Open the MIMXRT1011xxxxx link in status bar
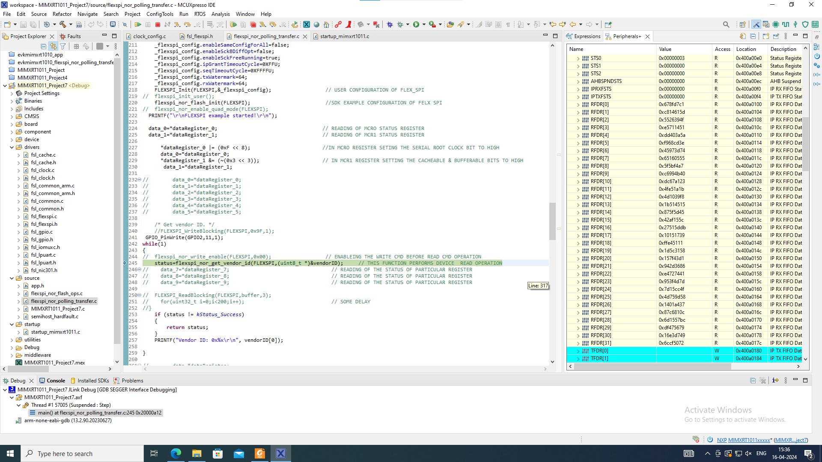 point(750,440)
